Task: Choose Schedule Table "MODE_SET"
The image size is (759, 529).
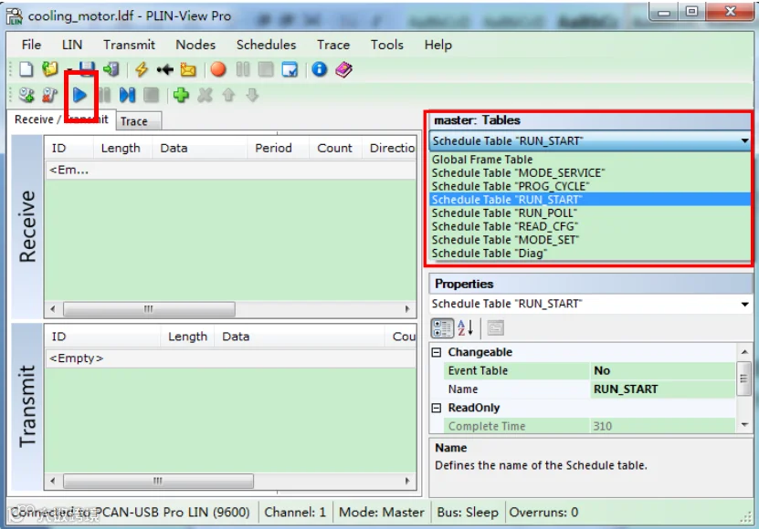Action: click(590, 240)
